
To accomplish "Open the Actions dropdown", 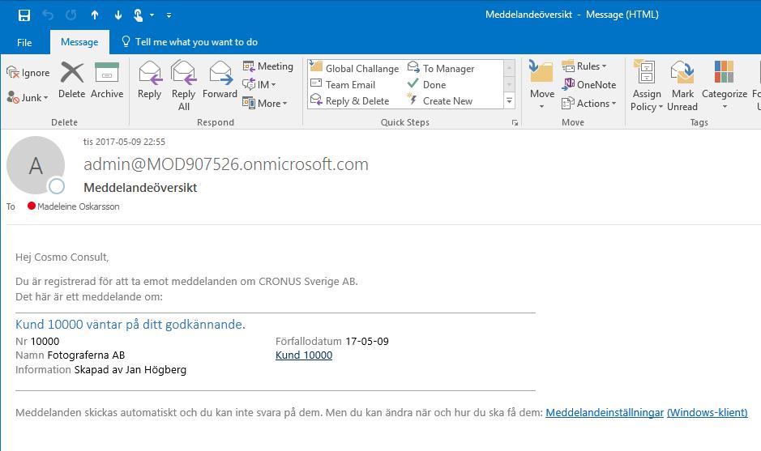I will (x=588, y=104).
